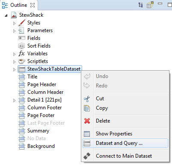Click the tree view mode icon in Outline toolbar
Image resolution: width=172 pixels, height=165 pixels.
pyautogui.click(x=141, y=5)
